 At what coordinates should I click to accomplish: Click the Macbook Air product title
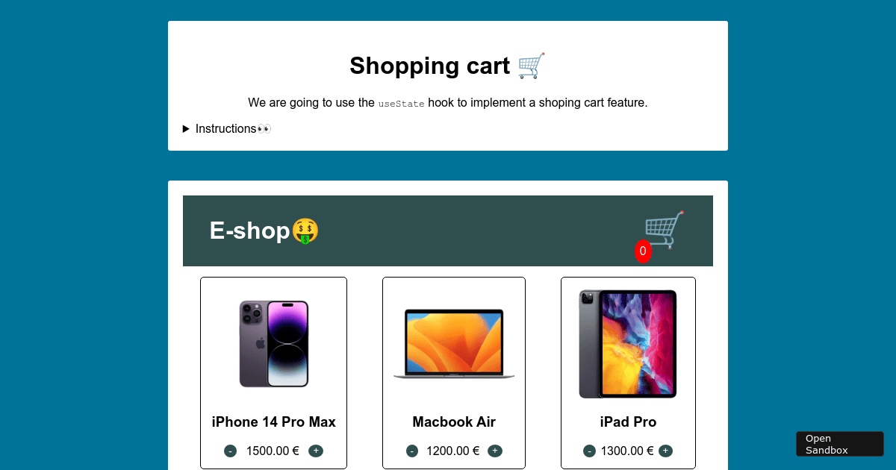[x=454, y=422]
